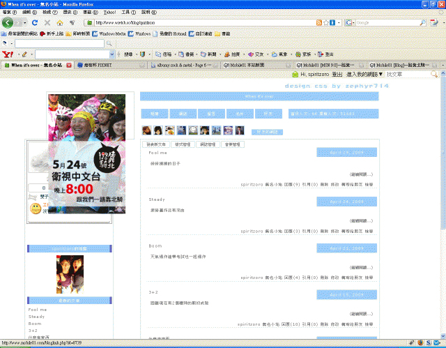Open the Yahoo! logo dropdown arrow

tap(19, 54)
